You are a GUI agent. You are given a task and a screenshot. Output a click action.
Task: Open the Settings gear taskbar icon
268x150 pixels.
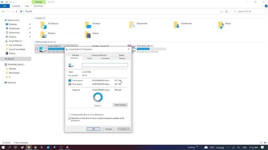tap(67, 147)
